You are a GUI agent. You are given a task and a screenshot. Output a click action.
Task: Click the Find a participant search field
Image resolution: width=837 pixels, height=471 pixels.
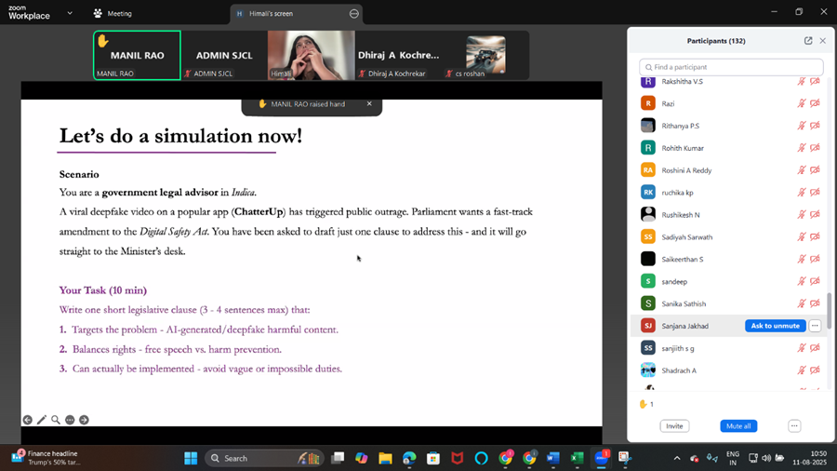coord(731,67)
